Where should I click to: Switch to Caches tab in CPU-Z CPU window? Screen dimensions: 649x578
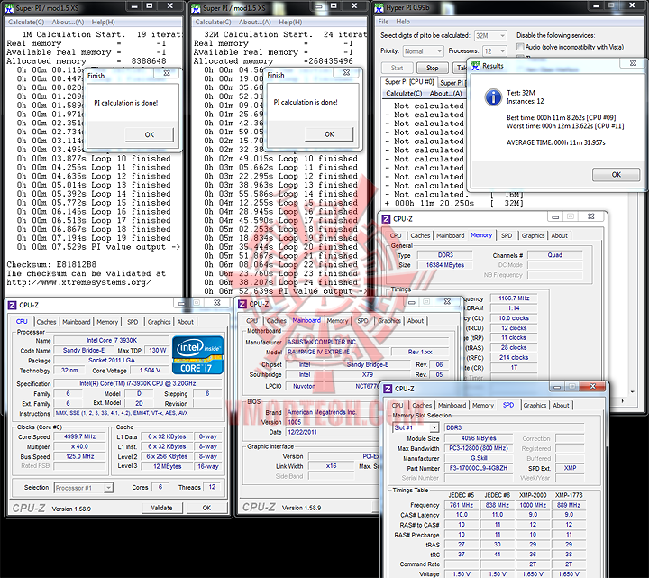(46, 322)
